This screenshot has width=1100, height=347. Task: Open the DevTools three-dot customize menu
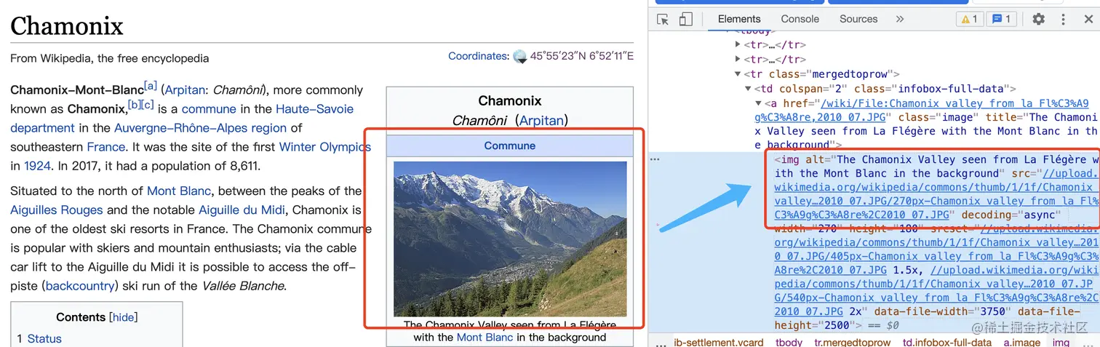(1063, 20)
